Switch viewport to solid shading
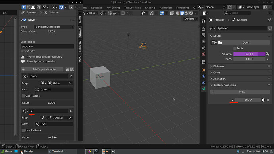Viewport: 274px width, 154px height. click(182, 13)
